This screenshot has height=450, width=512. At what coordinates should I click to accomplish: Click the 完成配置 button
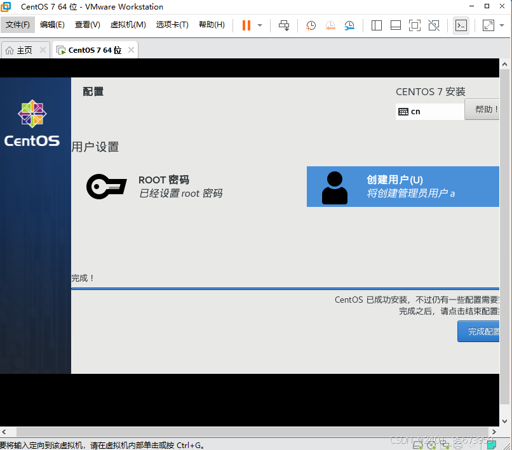pos(478,331)
